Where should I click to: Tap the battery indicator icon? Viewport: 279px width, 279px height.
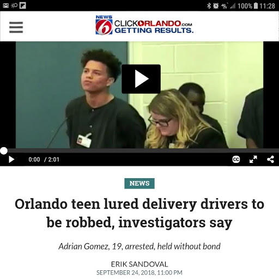click(x=256, y=6)
